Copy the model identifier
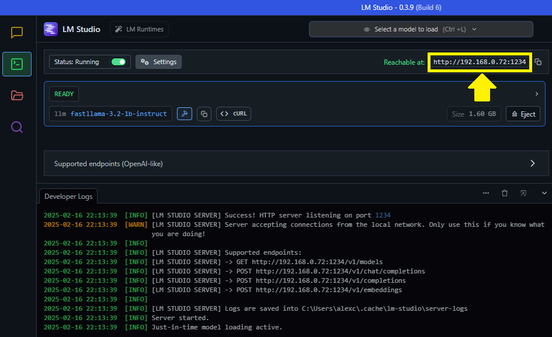This screenshot has height=337, width=552. click(x=204, y=114)
